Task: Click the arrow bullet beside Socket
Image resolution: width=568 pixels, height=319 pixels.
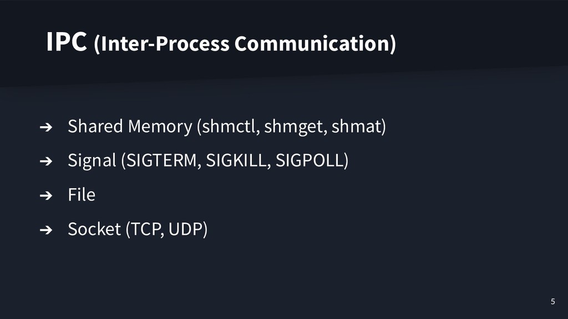Action: (x=46, y=230)
